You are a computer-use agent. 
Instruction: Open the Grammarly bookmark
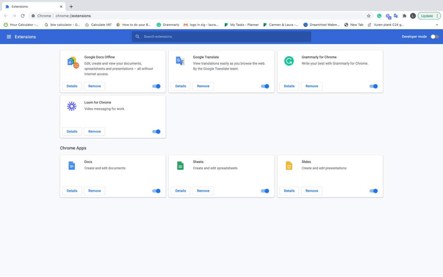168,25
